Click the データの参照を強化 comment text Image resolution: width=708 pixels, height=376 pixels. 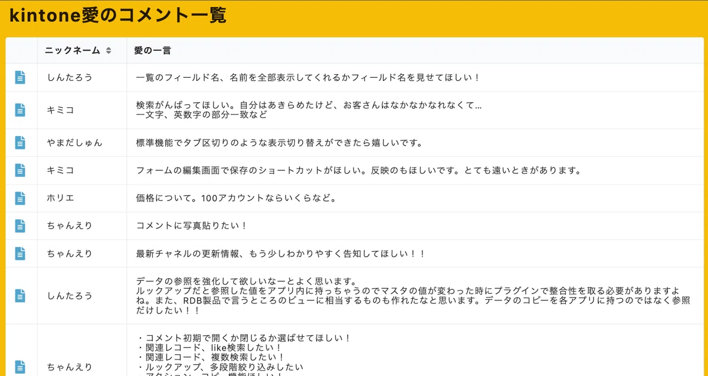[x=413, y=296]
